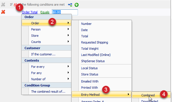Choose Total in the Order submenu
The height and width of the screenshot is (102, 172).
tap(84, 36)
